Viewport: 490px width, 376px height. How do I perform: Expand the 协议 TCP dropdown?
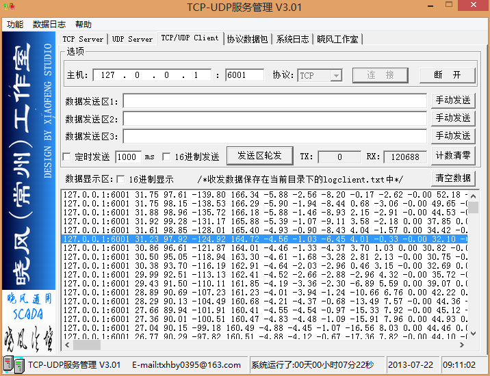(336, 76)
